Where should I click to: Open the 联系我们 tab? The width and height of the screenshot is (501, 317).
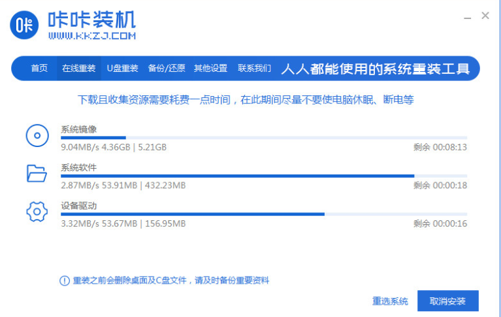click(254, 68)
